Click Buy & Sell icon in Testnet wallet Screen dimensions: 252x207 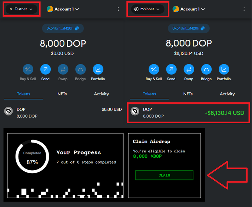(28, 69)
